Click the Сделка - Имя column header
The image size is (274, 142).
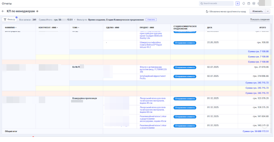pyautogui.click(x=112, y=28)
